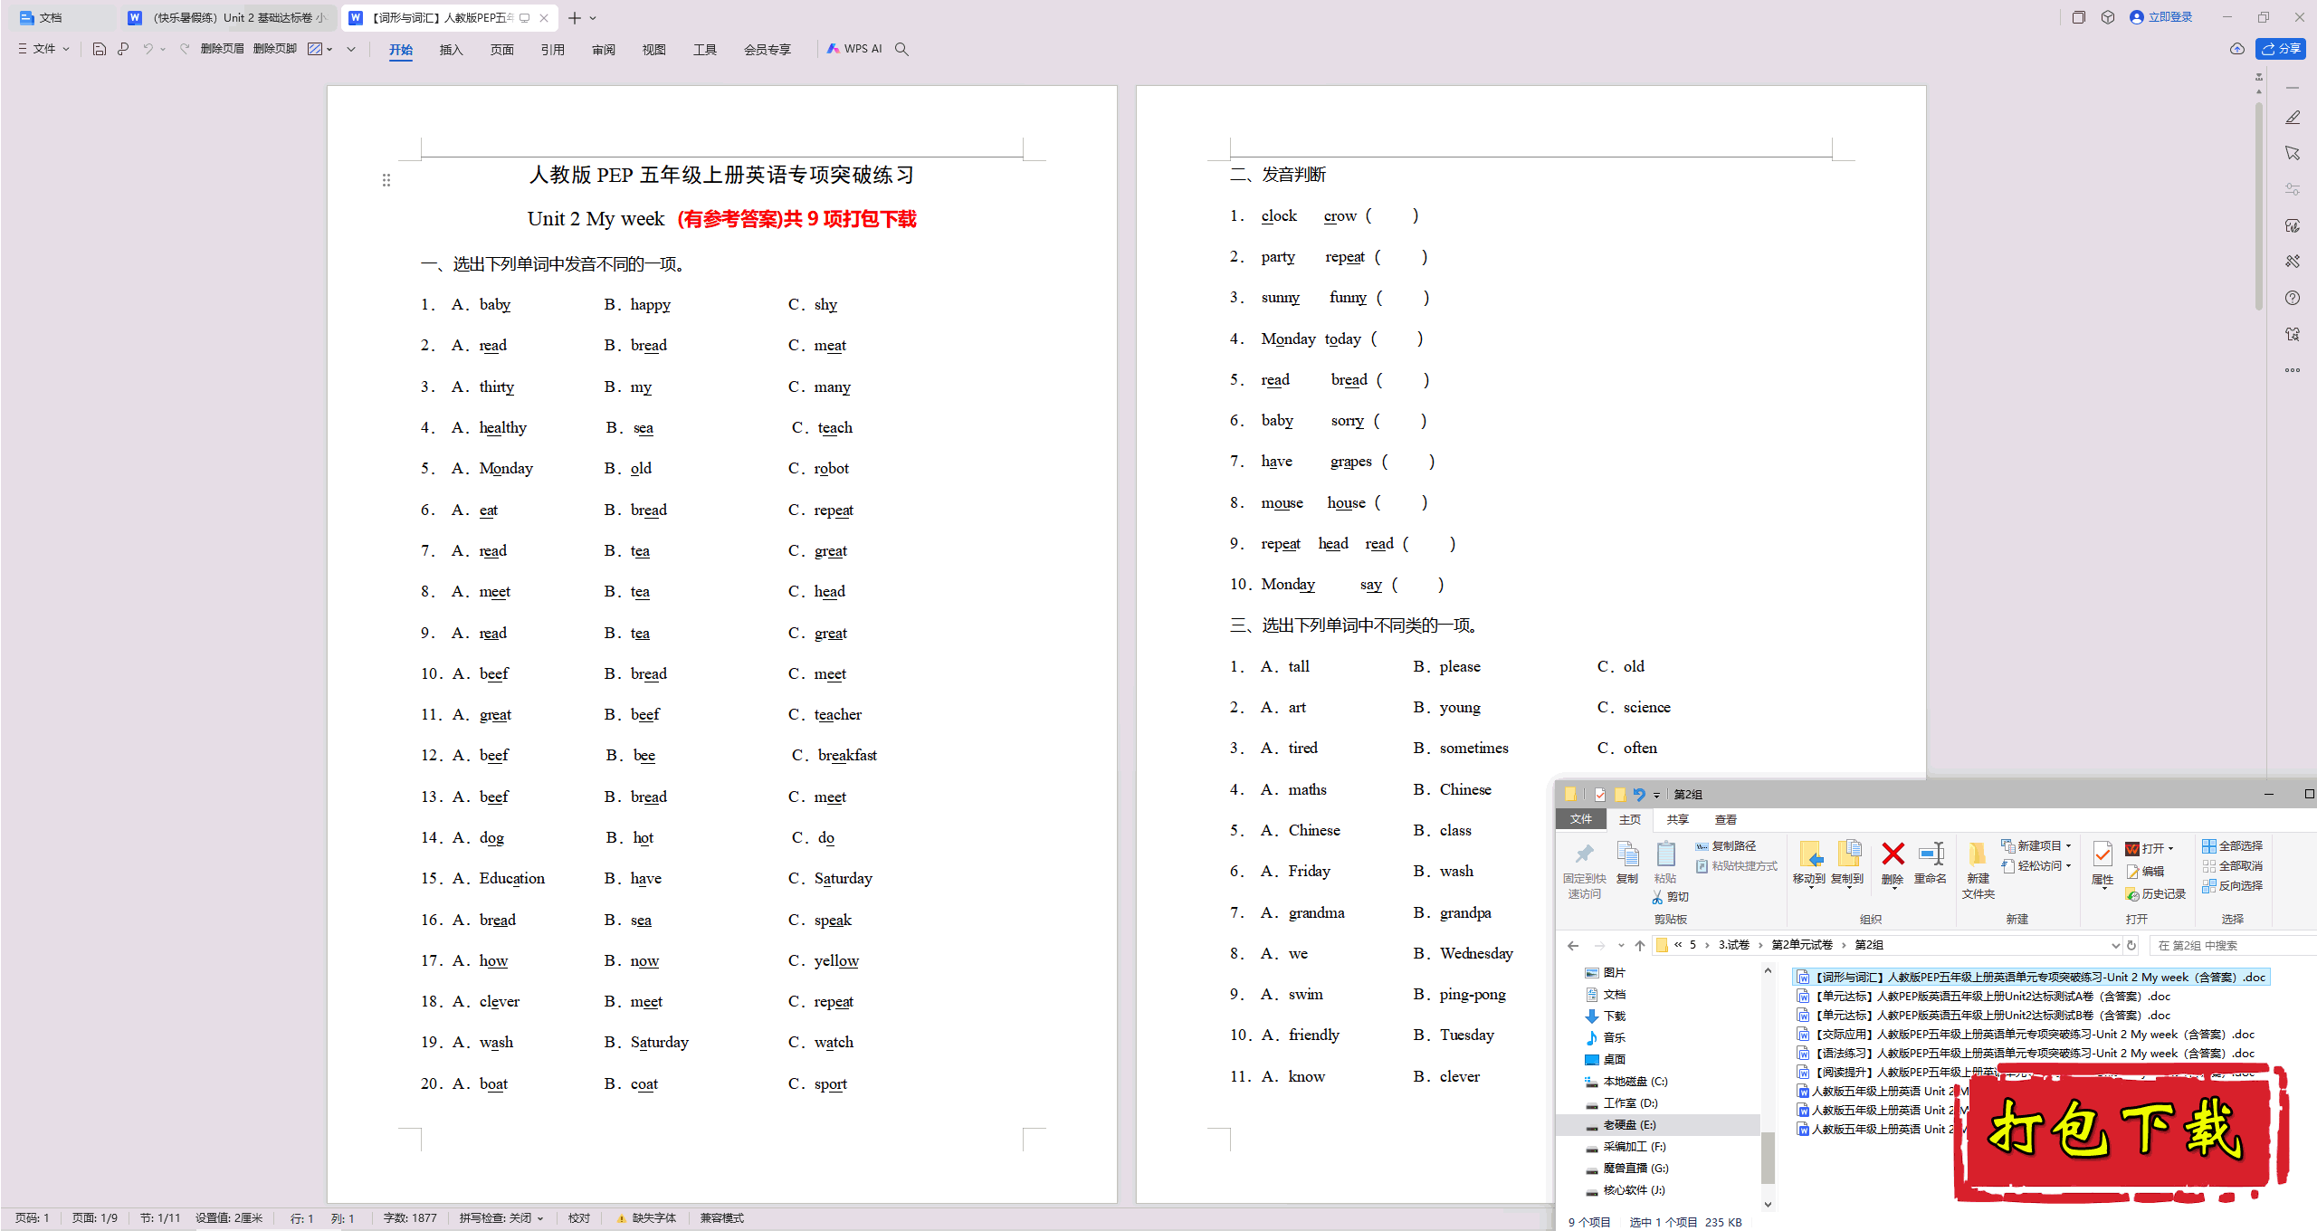The width and height of the screenshot is (2317, 1231).
Task: Expand the quick-access toolbar more chevron
Action: click(x=351, y=49)
